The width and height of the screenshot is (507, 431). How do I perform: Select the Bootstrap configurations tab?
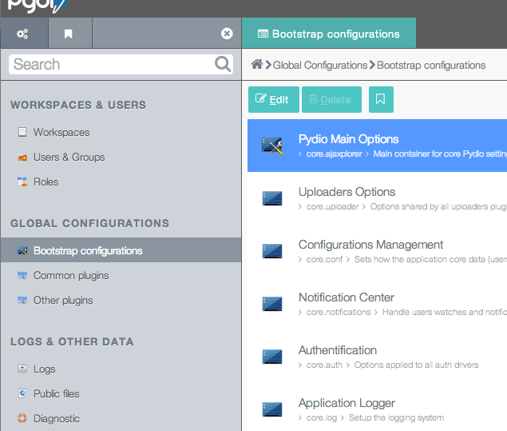pos(329,34)
